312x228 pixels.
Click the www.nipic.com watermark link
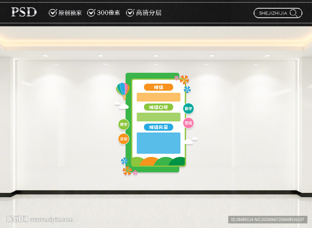[x=51, y=220]
